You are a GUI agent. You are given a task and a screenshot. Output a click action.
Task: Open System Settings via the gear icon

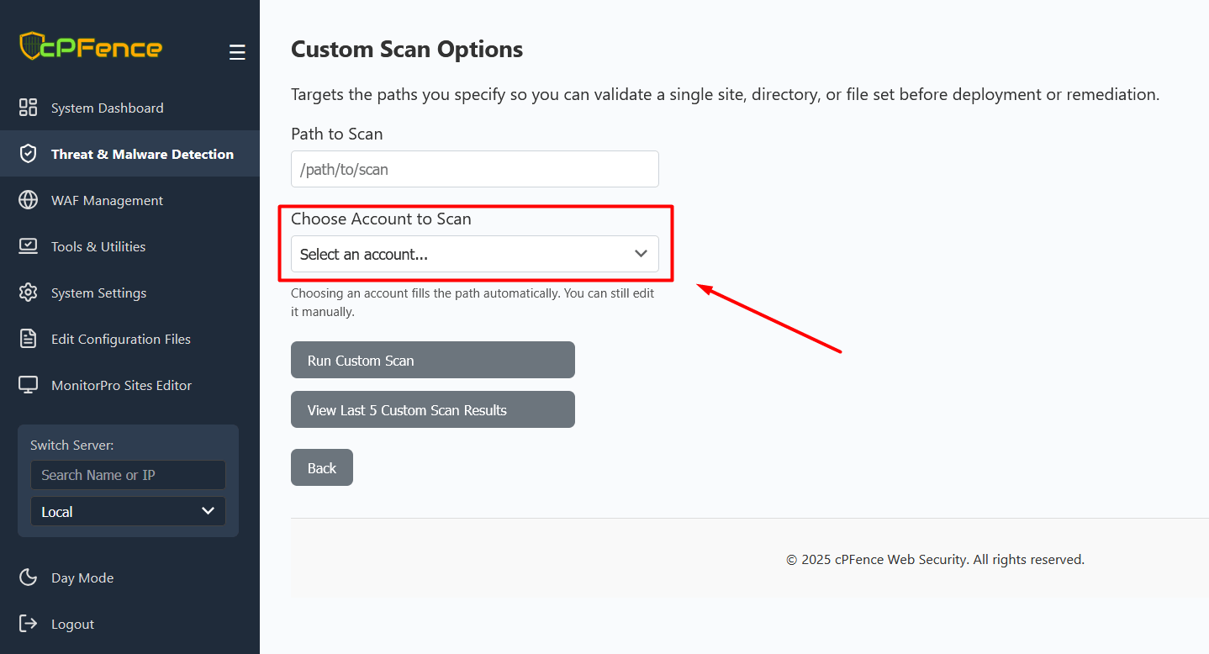pyautogui.click(x=28, y=293)
